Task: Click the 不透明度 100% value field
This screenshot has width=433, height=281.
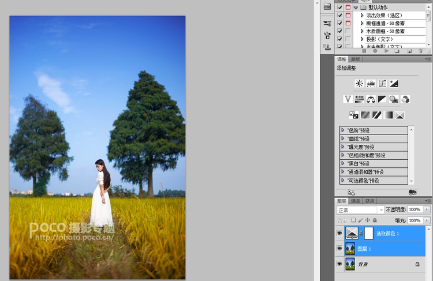Action: [x=415, y=209]
